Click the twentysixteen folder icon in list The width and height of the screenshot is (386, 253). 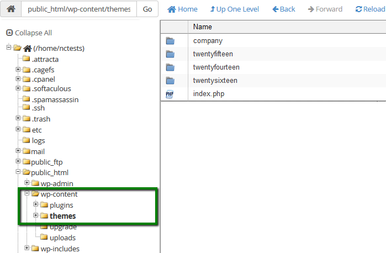170,81
